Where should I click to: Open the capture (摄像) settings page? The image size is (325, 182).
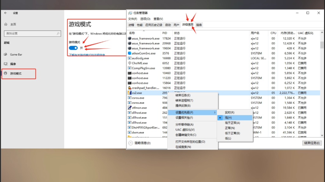pos(13,64)
